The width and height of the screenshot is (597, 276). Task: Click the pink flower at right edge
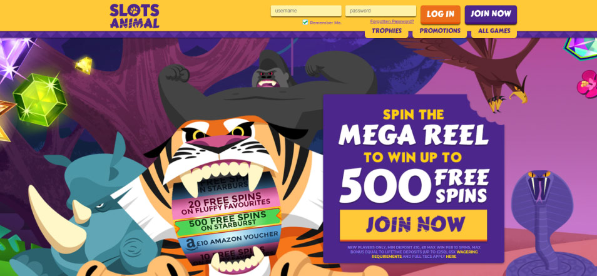[x=588, y=84]
